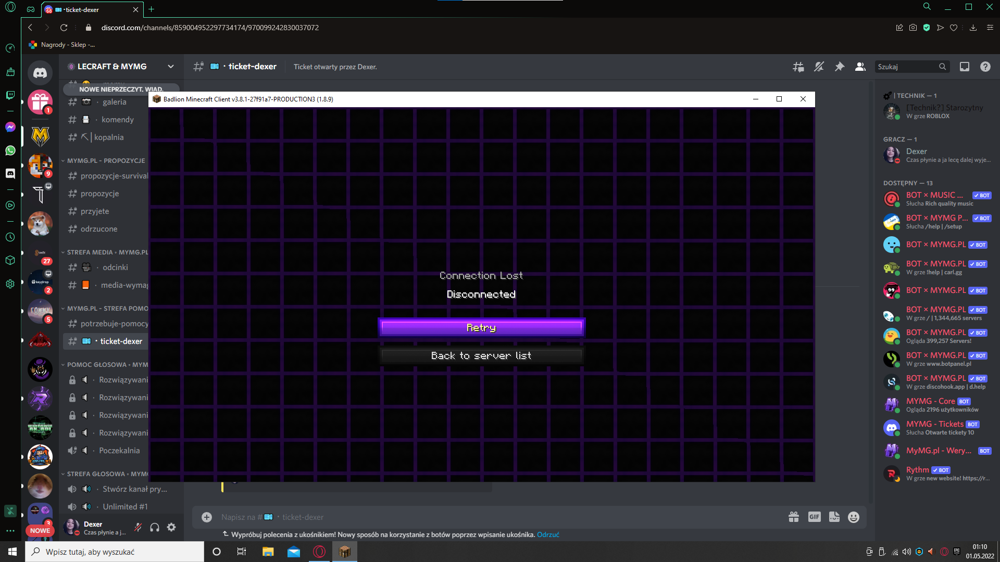Open the Threads icon in channel header
1000x562 pixels.
(798, 67)
